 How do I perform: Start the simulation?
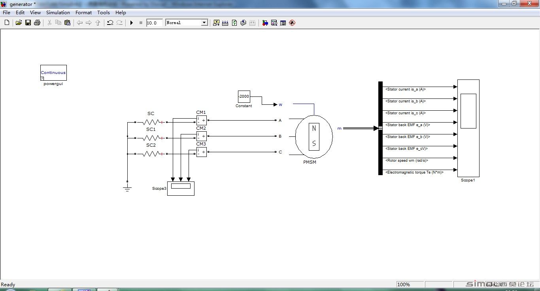coord(132,23)
